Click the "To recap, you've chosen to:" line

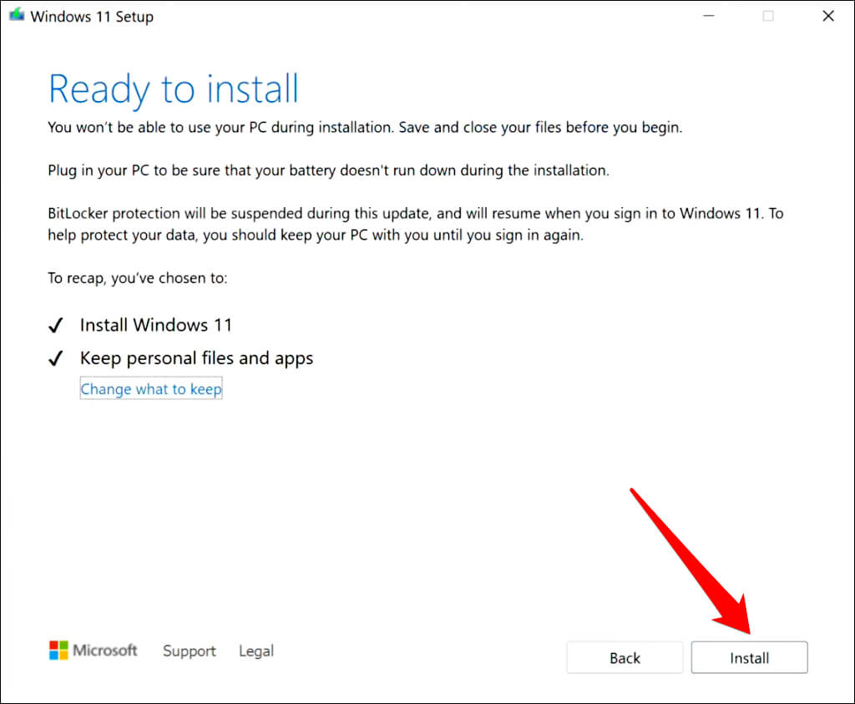[138, 278]
